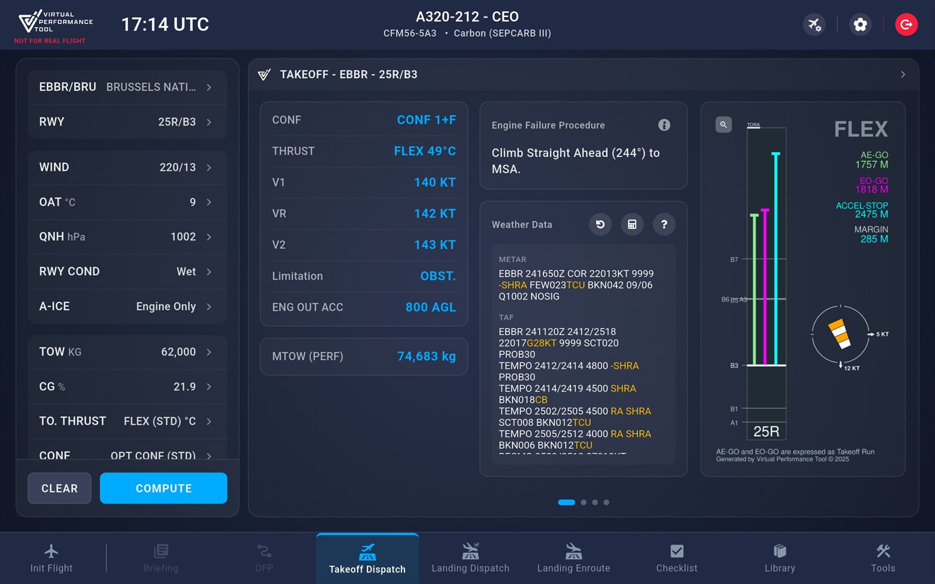This screenshot has height=584, width=935.
Task: Open weather data help question icon
Action: [x=664, y=224]
